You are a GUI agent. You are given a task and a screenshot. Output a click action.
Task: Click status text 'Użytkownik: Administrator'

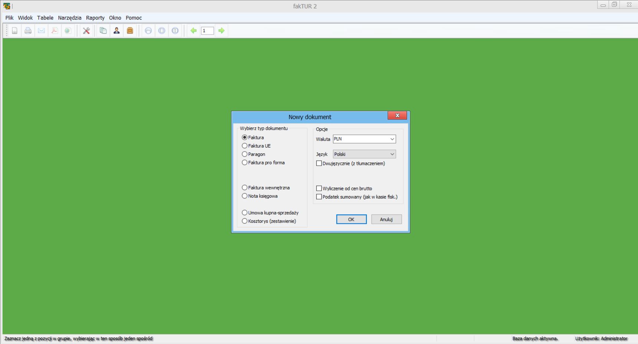(x=601, y=338)
